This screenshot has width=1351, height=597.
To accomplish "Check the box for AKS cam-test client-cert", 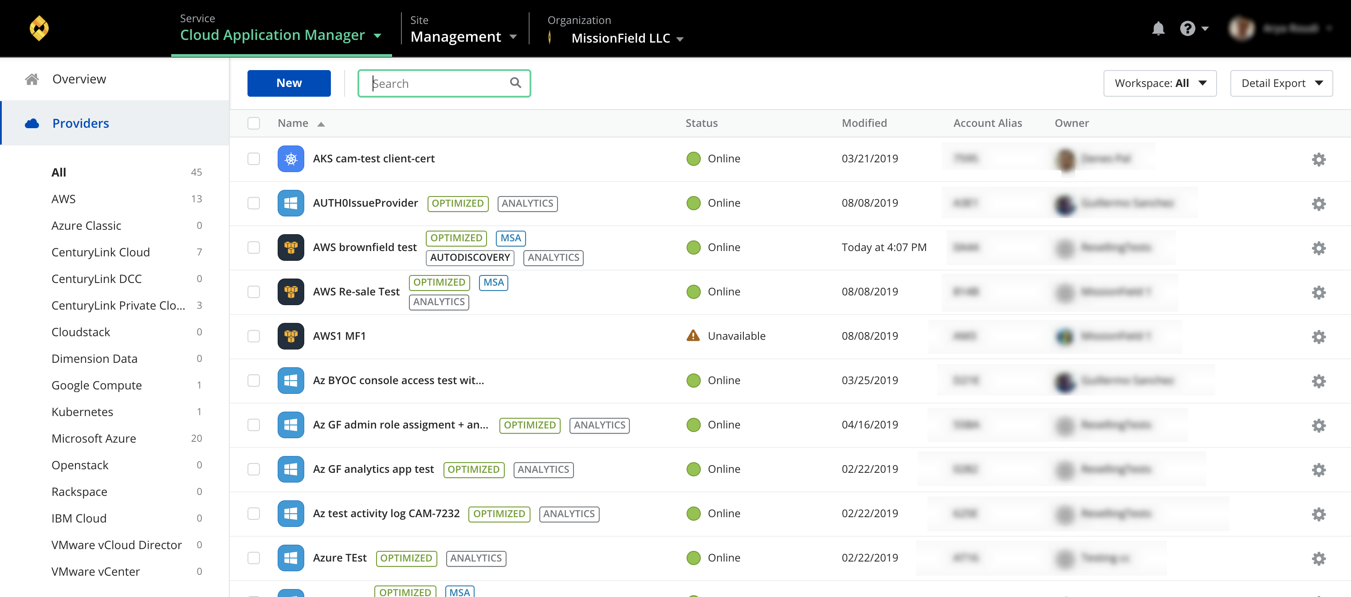I will [x=254, y=158].
